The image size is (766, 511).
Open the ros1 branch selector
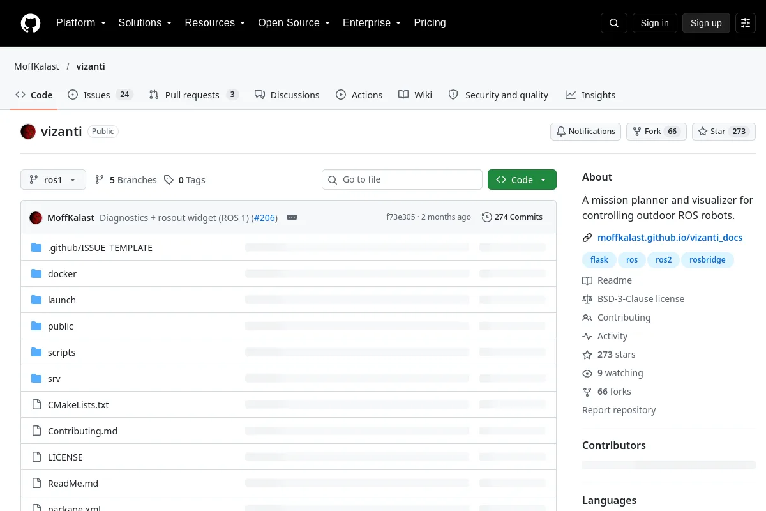click(53, 180)
